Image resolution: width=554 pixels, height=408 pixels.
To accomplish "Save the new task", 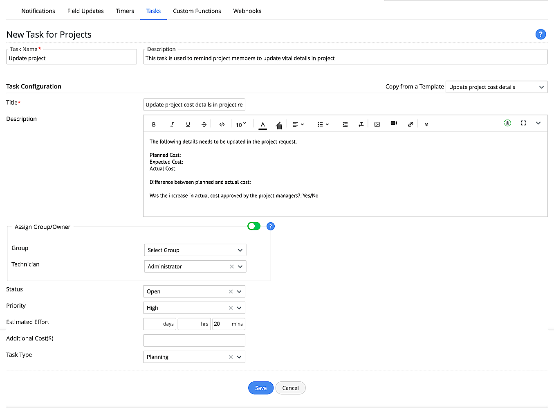I will 260,388.
